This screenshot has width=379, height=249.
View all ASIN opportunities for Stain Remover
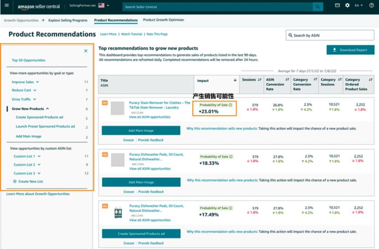pos(149,117)
